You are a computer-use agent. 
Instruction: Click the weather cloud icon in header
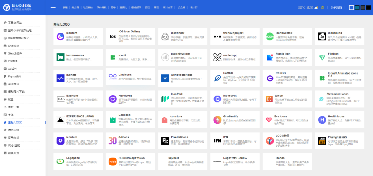click(x=316, y=8)
